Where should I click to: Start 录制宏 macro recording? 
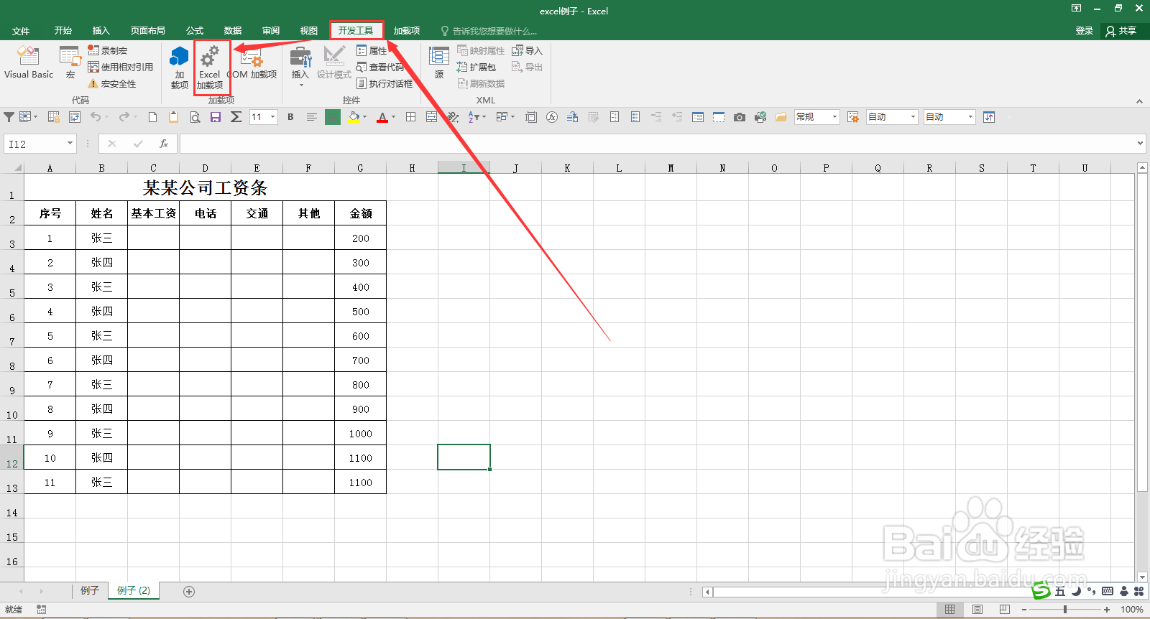click(x=108, y=50)
